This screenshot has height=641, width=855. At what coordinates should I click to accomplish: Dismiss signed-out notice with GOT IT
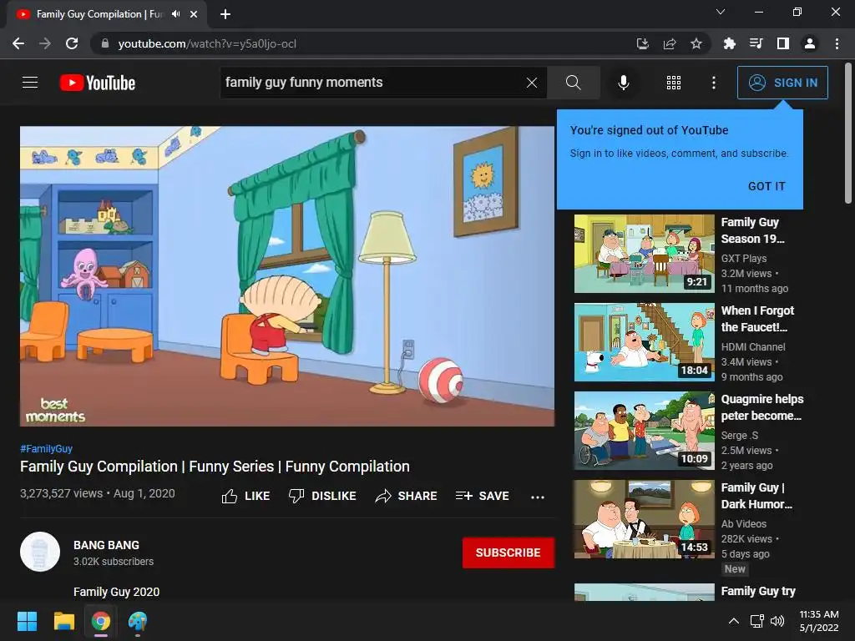766,186
